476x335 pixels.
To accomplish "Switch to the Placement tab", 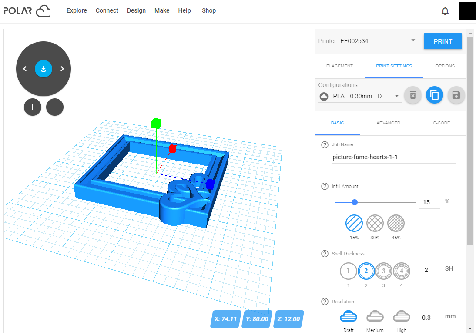I will pos(340,66).
